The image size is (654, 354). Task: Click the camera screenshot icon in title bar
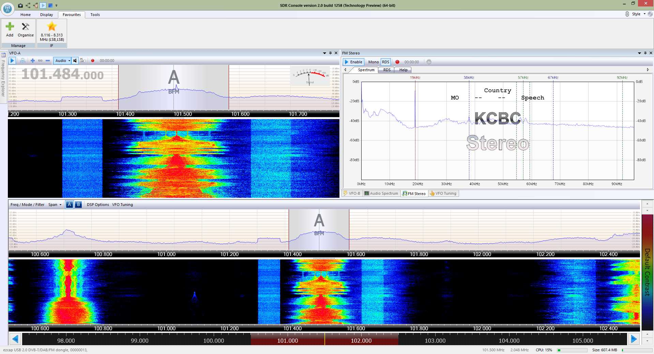20,5
